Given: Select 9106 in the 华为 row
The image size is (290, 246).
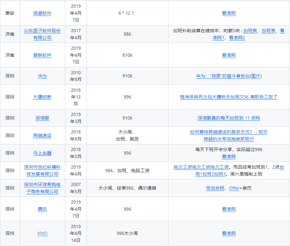Looking at the screenshot, I should [x=127, y=76].
